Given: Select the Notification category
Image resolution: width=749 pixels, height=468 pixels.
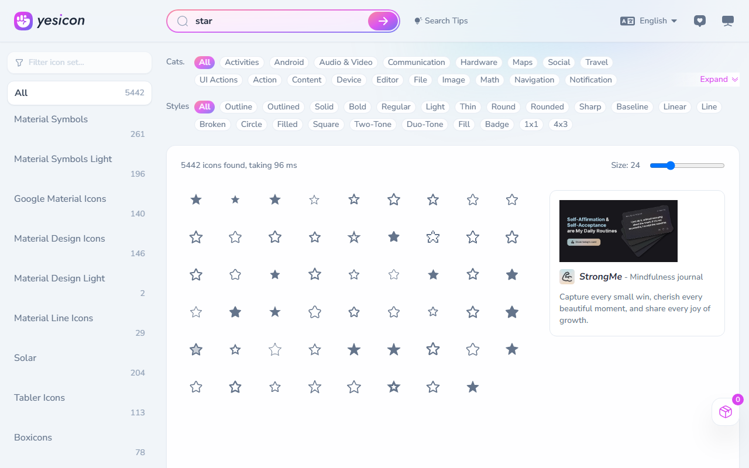Looking at the screenshot, I should 590,80.
